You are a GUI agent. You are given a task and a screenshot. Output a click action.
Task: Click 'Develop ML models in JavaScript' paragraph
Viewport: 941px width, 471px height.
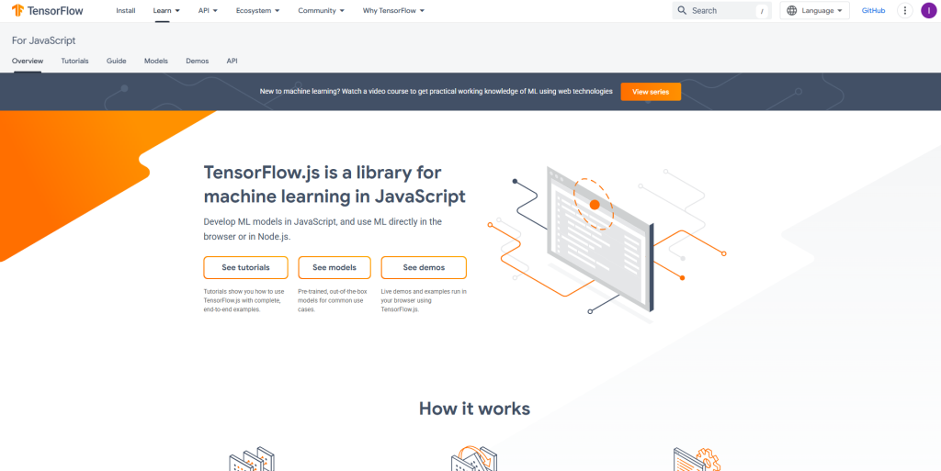[x=323, y=229]
